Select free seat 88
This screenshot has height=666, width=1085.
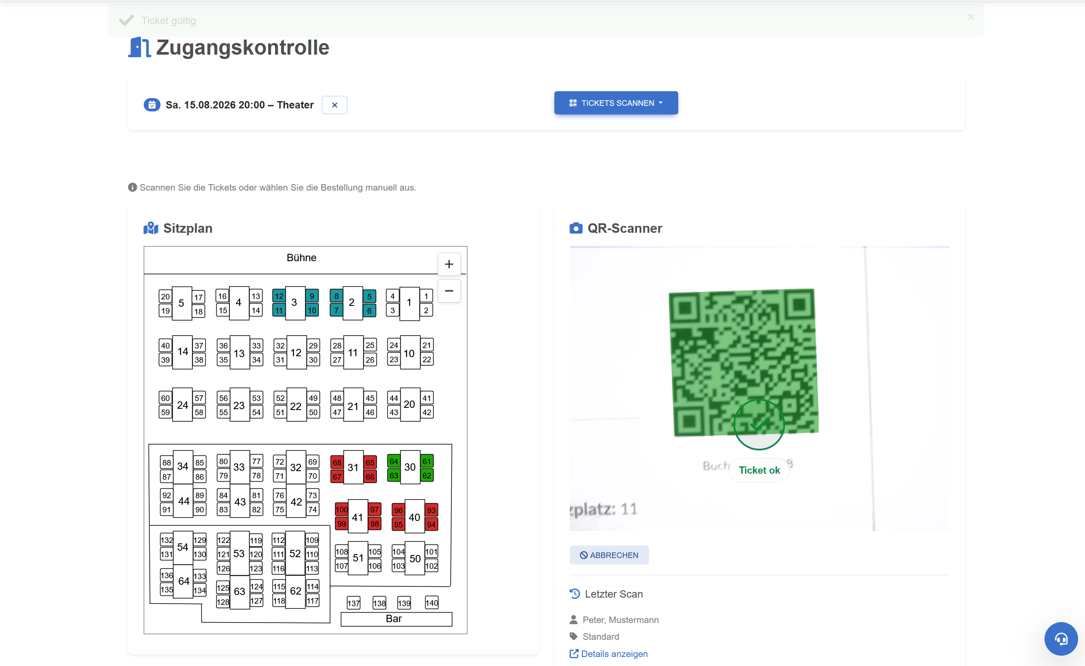tap(167, 462)
